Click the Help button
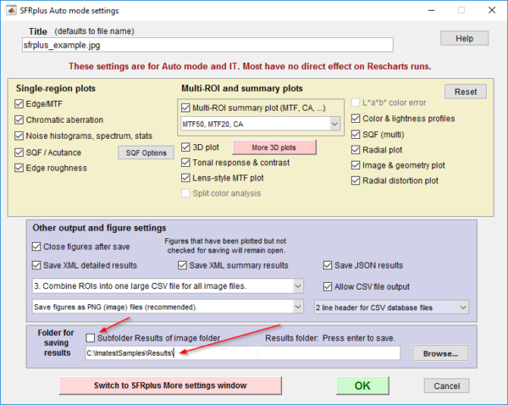The image size is (508, 405). pyautogui.click(x=464, y=38)
